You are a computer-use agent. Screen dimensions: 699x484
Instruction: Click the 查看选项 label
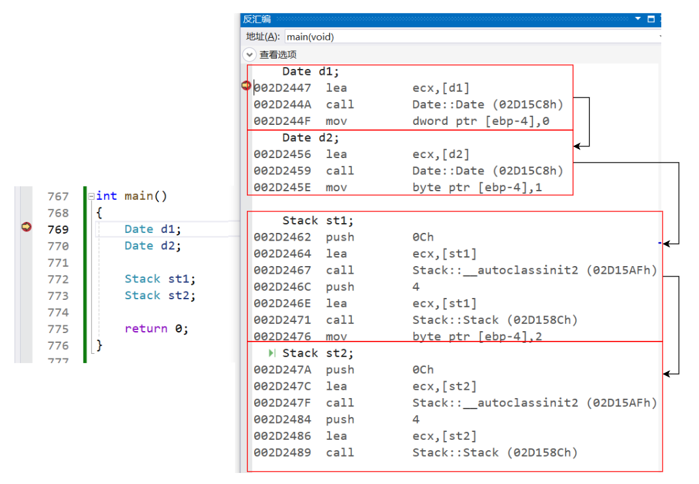click(x=278, y=55)
